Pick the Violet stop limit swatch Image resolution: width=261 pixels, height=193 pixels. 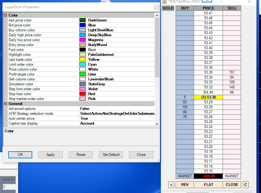coord(83,89)
